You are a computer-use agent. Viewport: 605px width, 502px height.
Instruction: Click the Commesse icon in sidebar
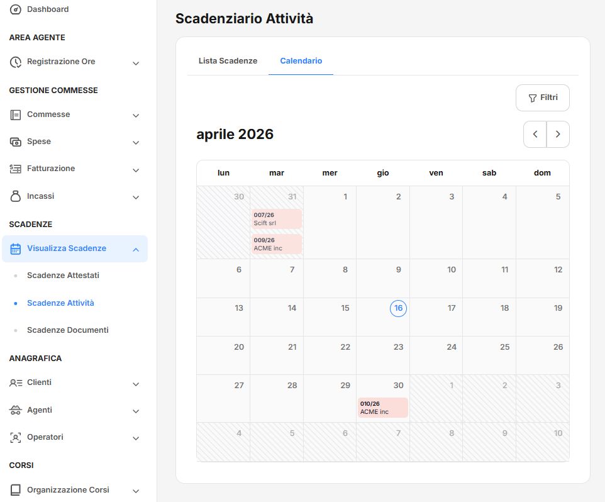(x=16, y=115)
